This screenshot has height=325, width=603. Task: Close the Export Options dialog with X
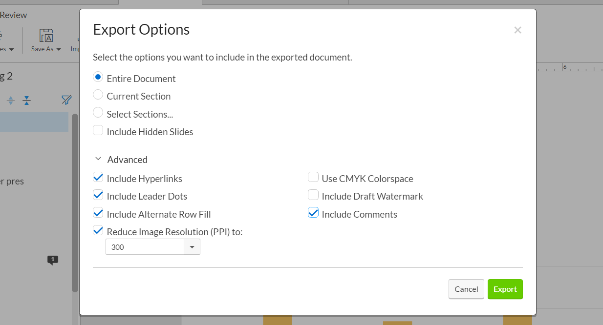(x=518, y=30)
